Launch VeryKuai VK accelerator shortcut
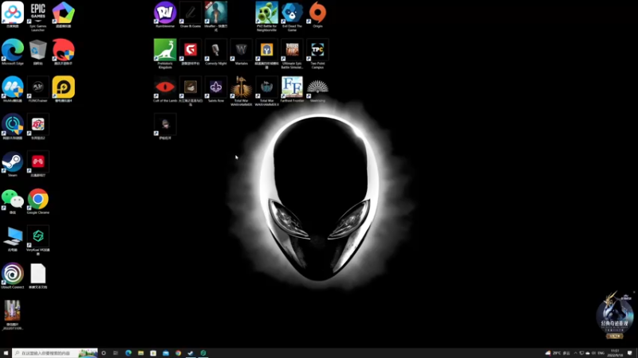Image resolution: width=638 pixels, height=358 pixels. pos(37,240)
